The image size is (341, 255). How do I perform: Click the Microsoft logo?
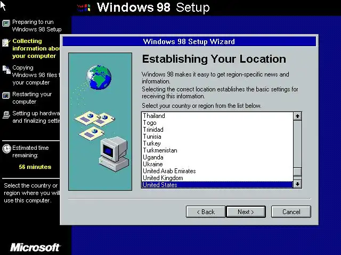tap(35, 247)
